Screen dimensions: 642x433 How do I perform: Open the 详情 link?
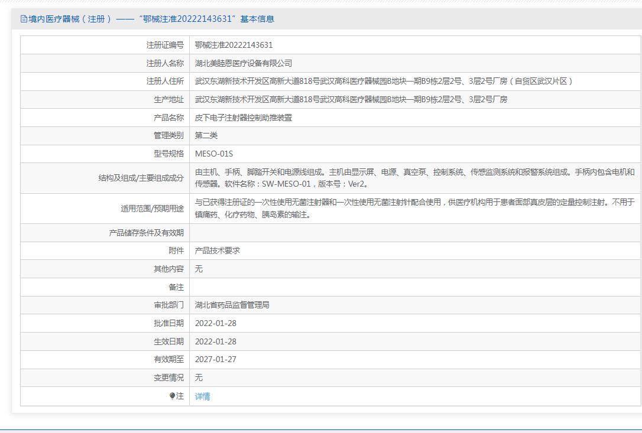tap(202, 396)
